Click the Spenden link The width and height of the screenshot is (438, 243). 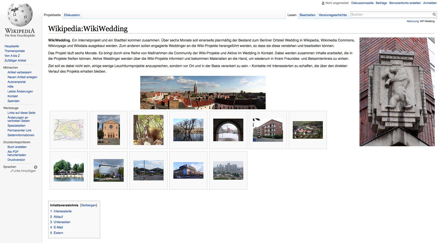click(x=14, y=101)
